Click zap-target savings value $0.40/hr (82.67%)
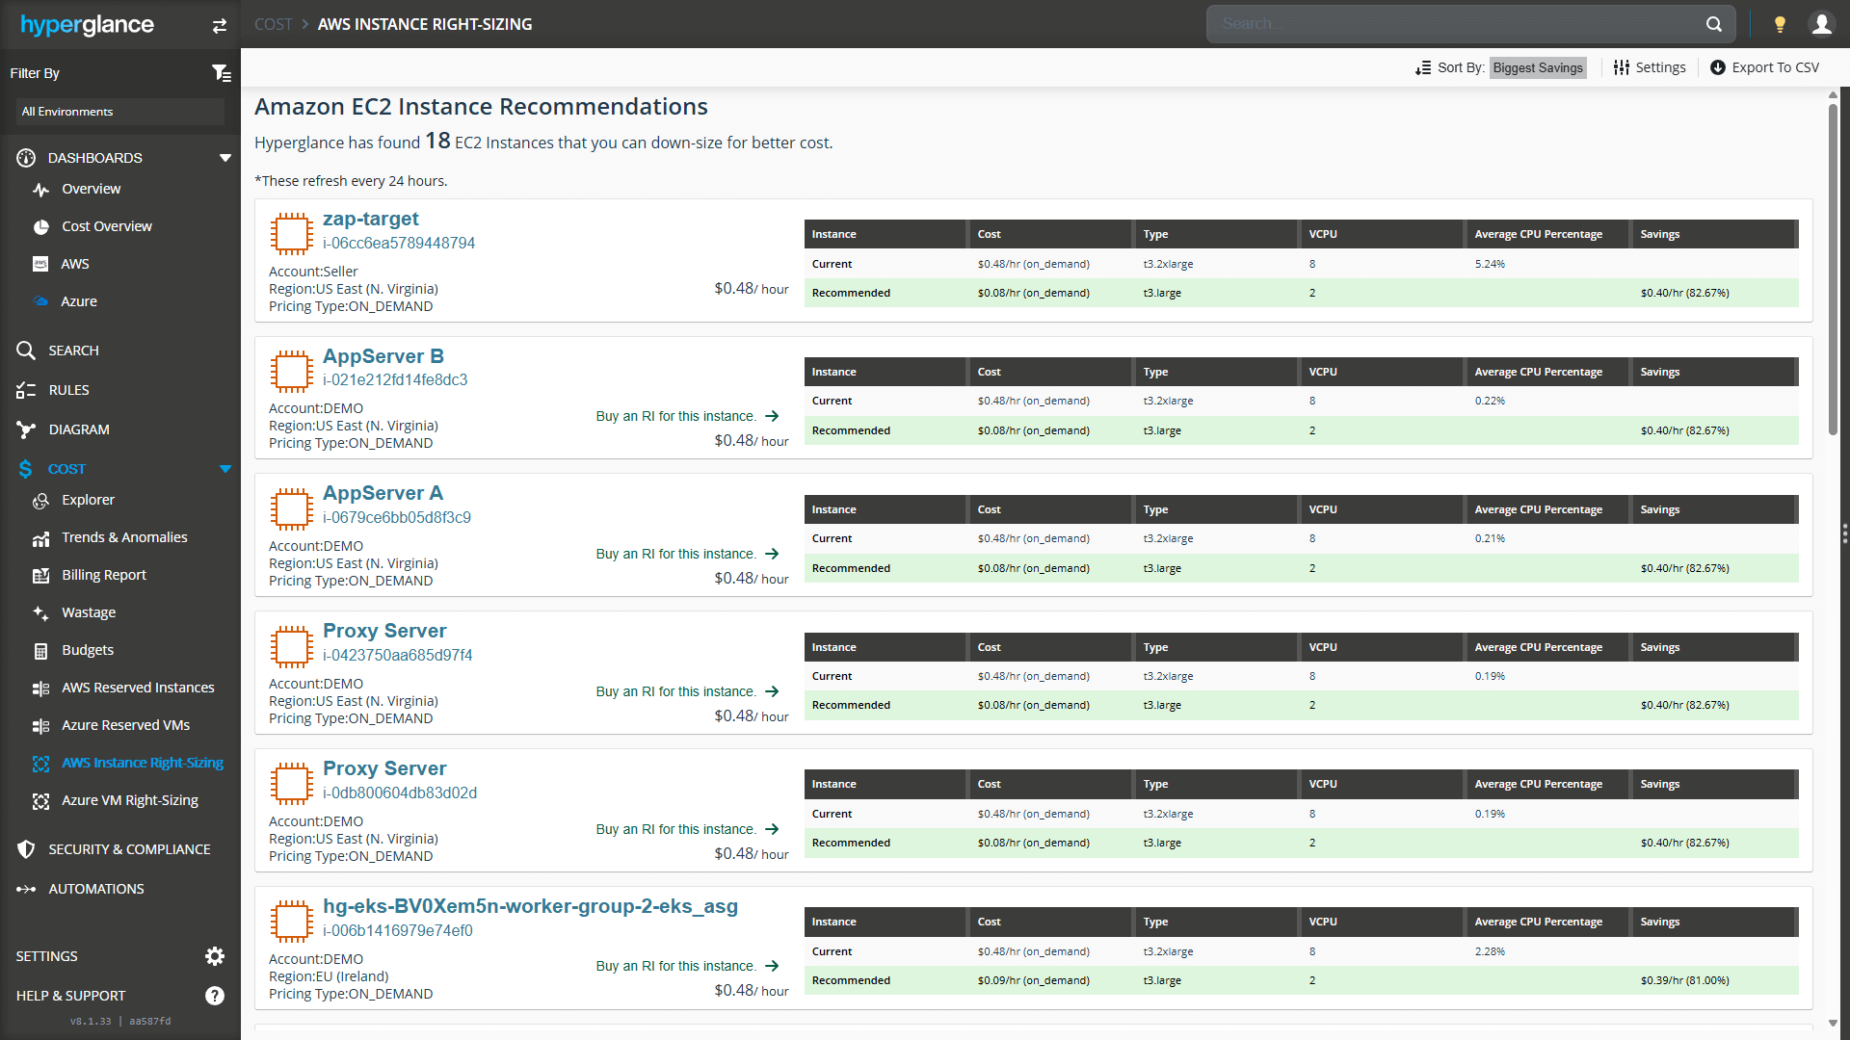1850x1040 pixels. 1685,293
